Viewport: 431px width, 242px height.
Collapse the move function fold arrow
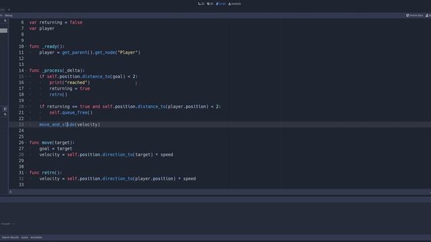(26, 143)
